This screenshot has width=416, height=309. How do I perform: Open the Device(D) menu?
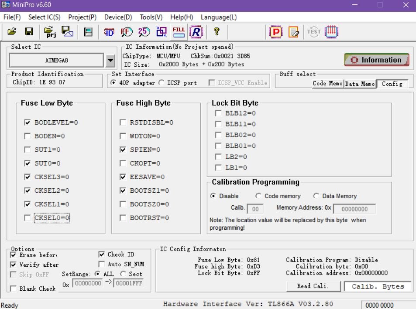118,17
